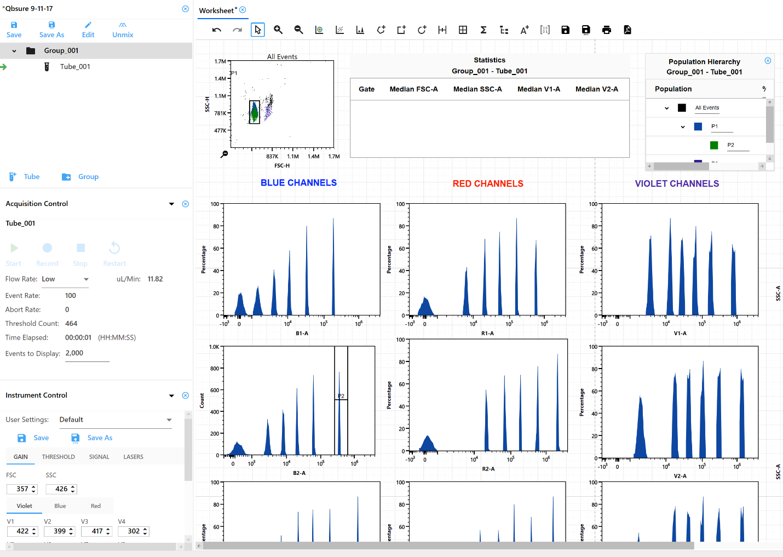Viewport: 783px width, 557px height.
Task: Activate the quadrant gate tool
Action: (463, 30)
